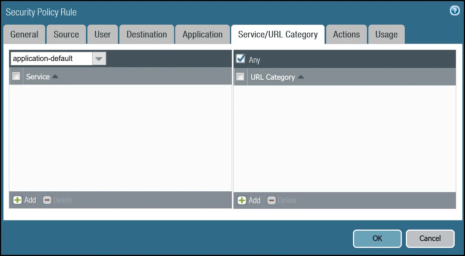Toggle the select-all checkbox in Service header
The height and width of the screenshot is (256, 465).
click(x=16, y=76)
